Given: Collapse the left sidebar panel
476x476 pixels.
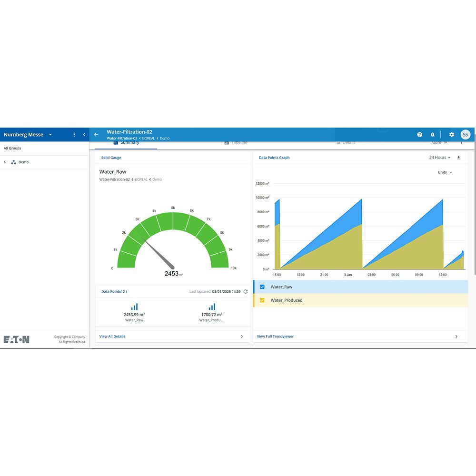Looking at the screenshot, I should coord(84,135).
